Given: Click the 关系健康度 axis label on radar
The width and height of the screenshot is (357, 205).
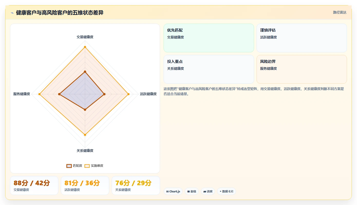Looking at the screenshot, I should click(x=85, y=151).
